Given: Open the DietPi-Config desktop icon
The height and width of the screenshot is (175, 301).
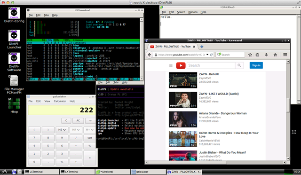Looking at the screenshot, I should click(14, 15).
